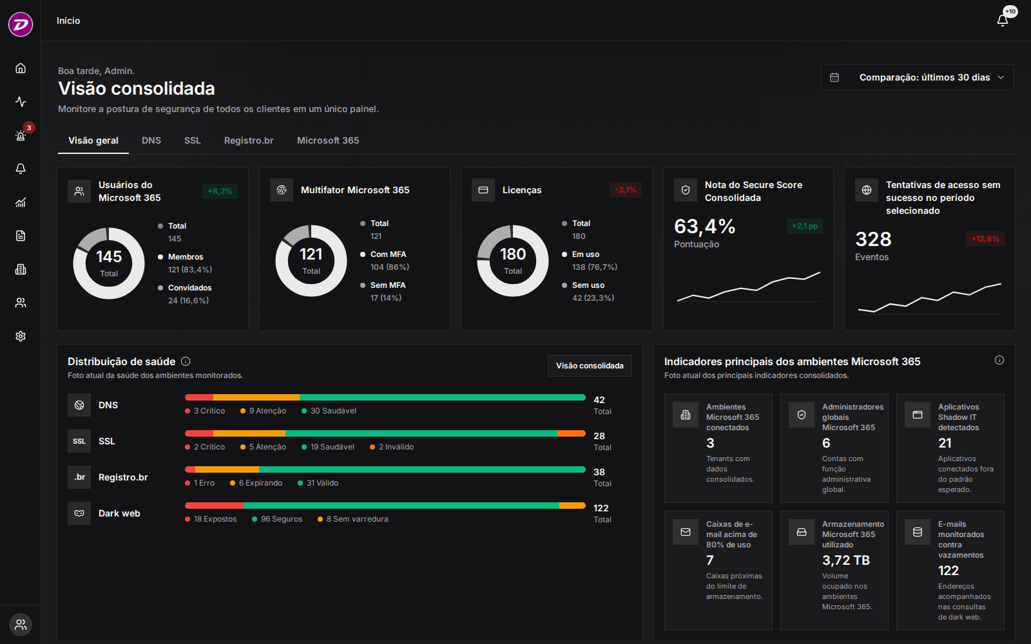Open the activity pulse icon in sidebar
The height and width of the screenshot is (644, 1031).
pyautogui.click(x=21, y=102)
